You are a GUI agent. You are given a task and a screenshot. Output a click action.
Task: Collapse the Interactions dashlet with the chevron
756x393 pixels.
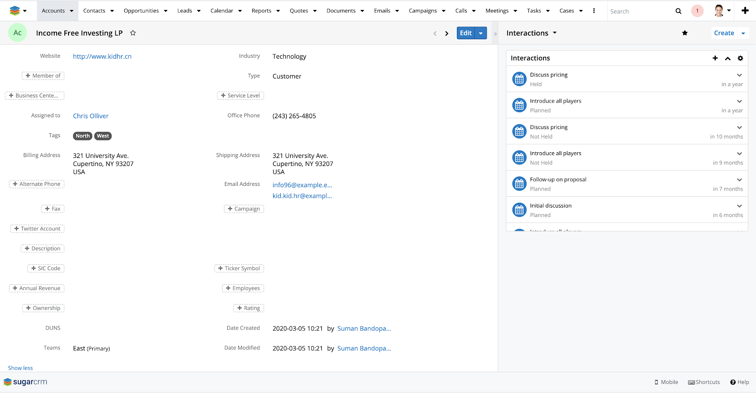[728, 58]
